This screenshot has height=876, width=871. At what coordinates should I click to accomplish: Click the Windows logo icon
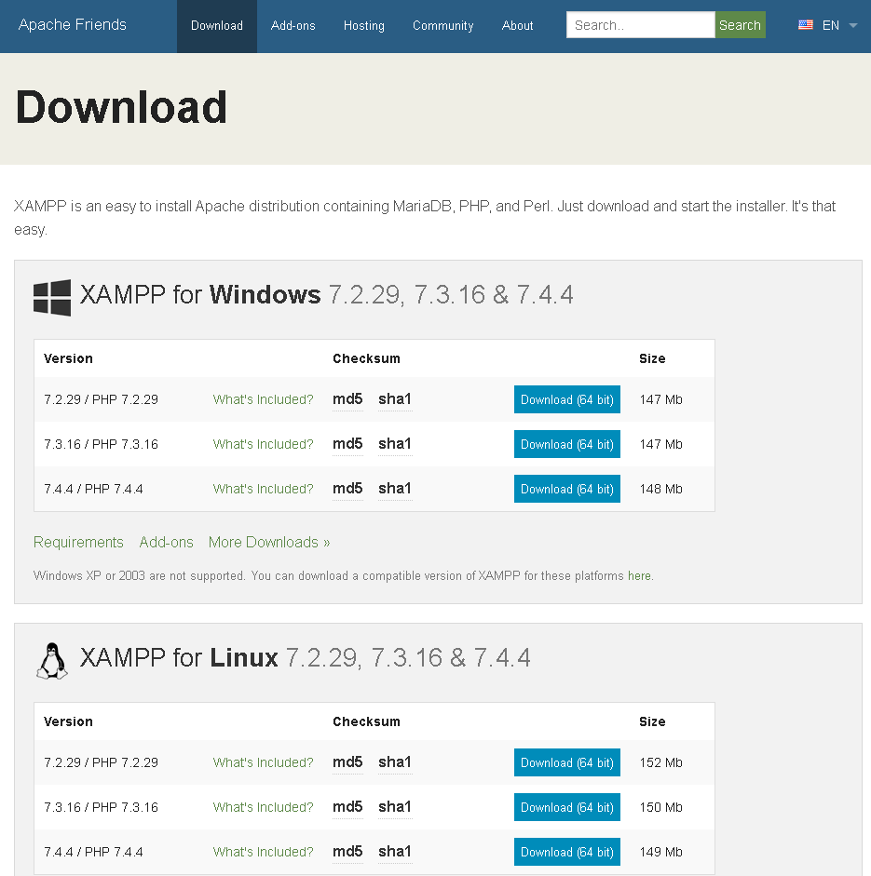(52, 298)
